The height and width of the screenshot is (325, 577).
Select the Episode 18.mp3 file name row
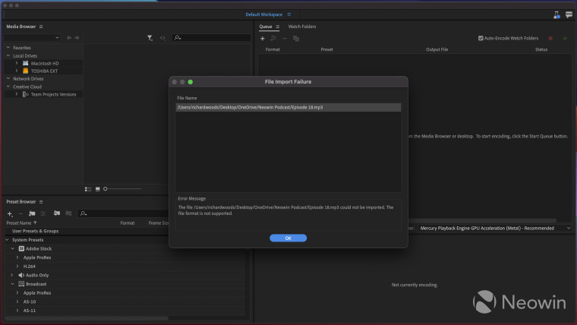coord(288,107)
